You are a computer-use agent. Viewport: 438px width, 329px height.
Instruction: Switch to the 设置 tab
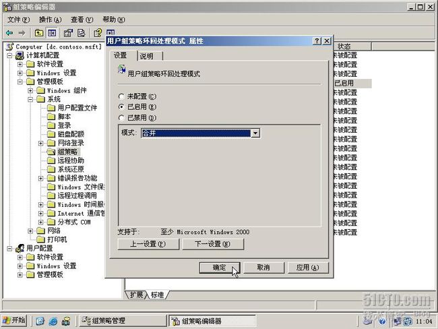coord(123,55)
